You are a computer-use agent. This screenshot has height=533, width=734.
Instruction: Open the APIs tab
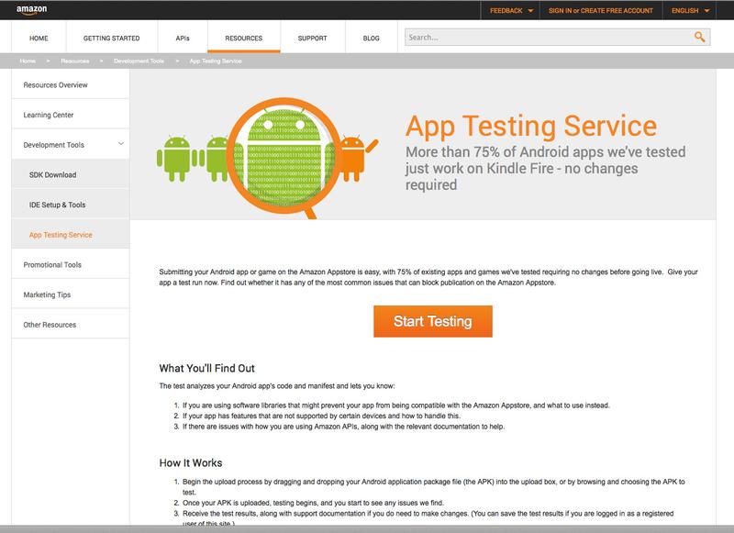183,38
